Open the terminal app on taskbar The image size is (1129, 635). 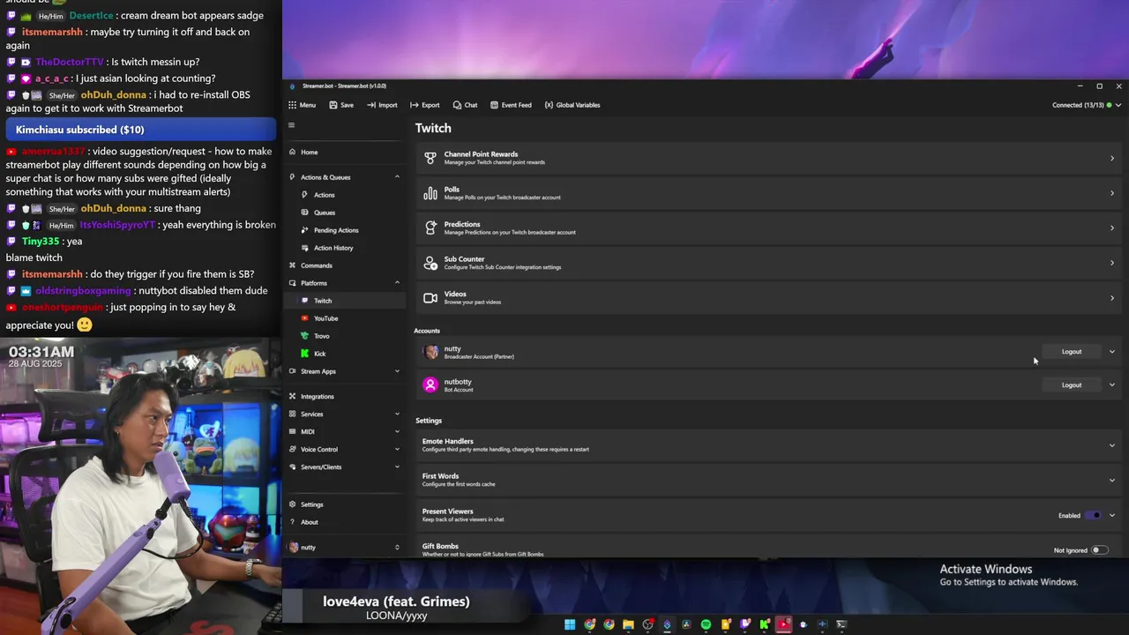841,624
